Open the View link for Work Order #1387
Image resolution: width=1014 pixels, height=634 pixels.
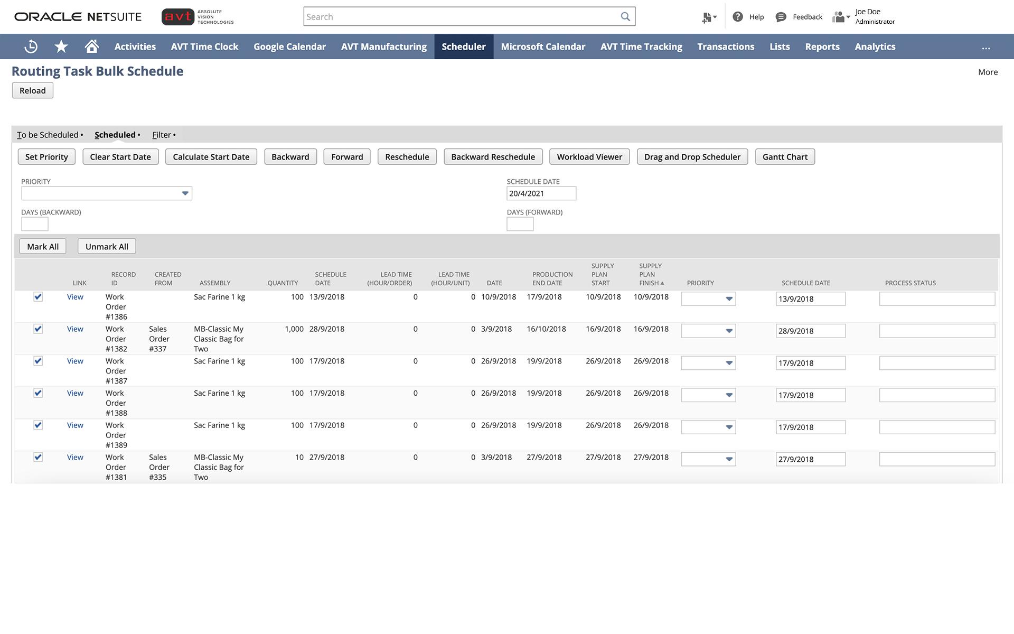(75, 361)
